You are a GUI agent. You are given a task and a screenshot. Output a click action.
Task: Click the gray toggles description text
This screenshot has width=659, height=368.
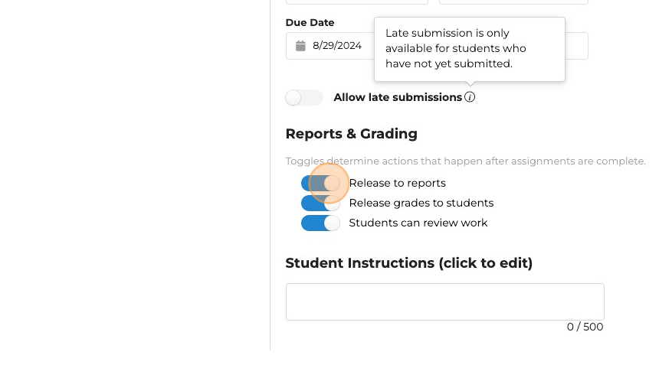465,161
